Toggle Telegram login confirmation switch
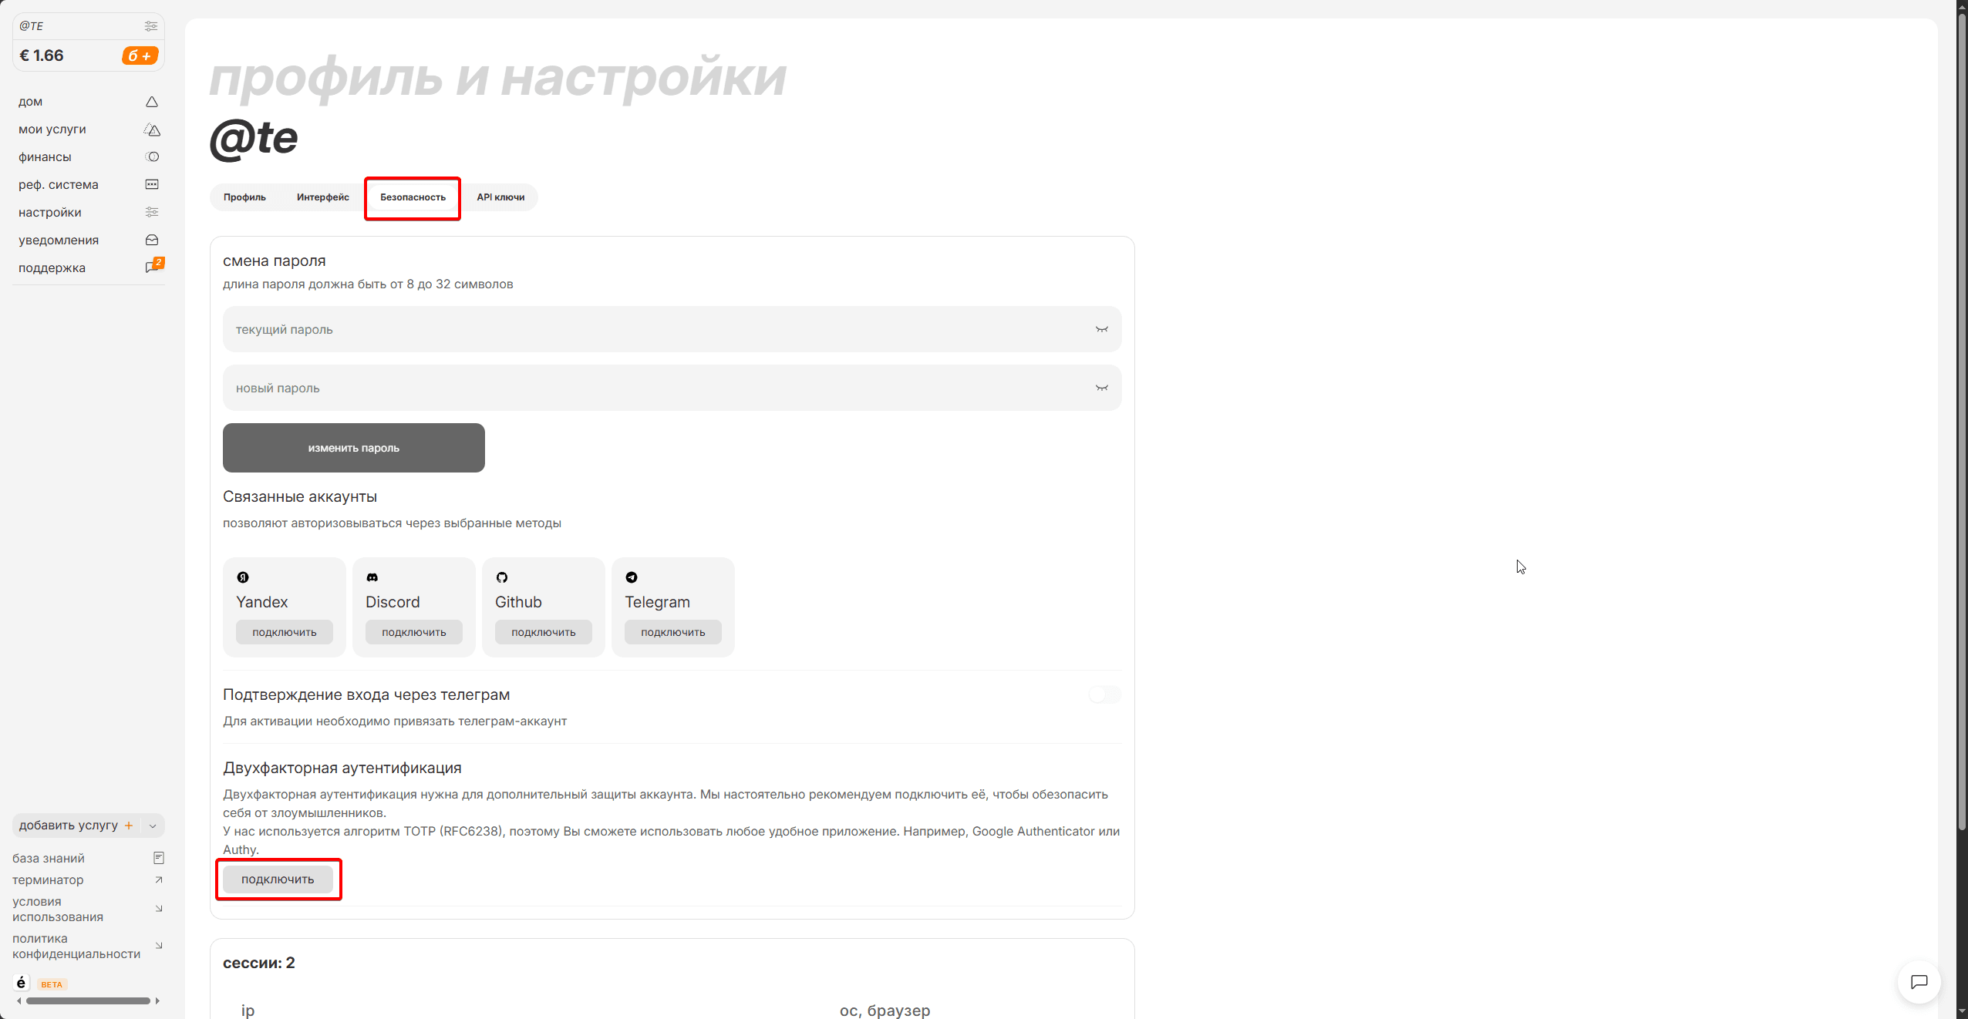Screen dimensions: 1968x1019 (1104, 695)
